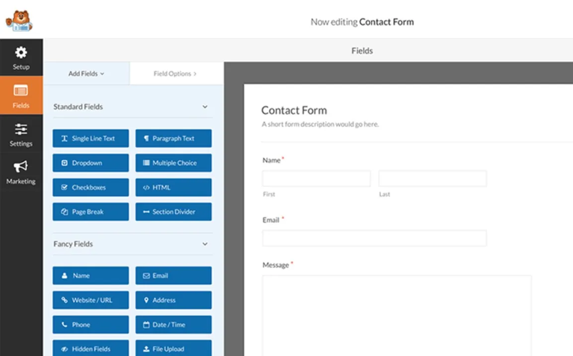Add a Website / URL field
This screenshot has height=356, width=573.
90,300
